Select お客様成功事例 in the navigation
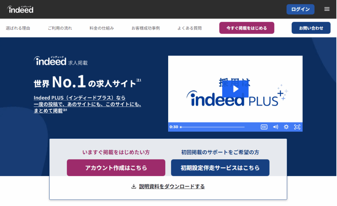The height and width of the screenshot is (206, 337). coord(146,28)
